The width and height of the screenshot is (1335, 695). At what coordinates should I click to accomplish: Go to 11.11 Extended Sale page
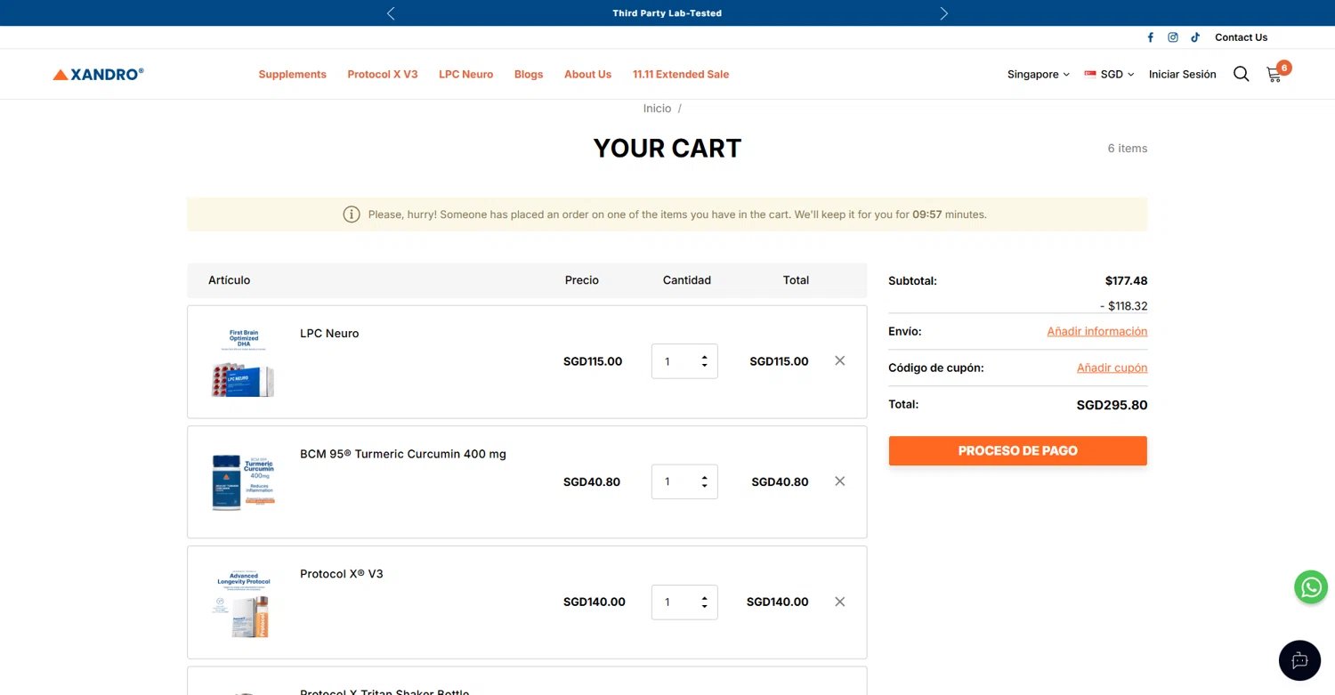click(680, 75)
